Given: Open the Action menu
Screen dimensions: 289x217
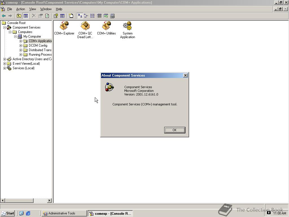Looking at the screenshot, I should click(x=20, y=9).
